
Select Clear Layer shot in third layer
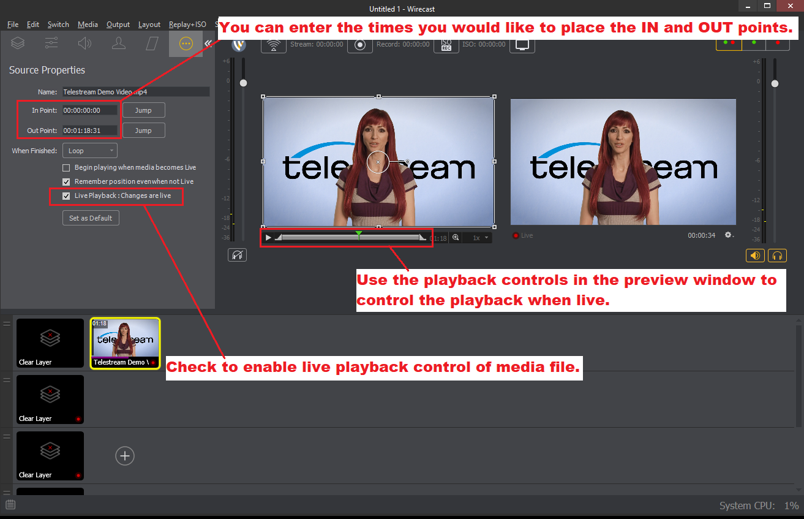pyautogui.click(x=50, y=456)
